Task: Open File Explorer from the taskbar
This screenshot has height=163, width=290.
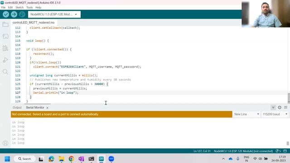Action: tap(61, 159)
